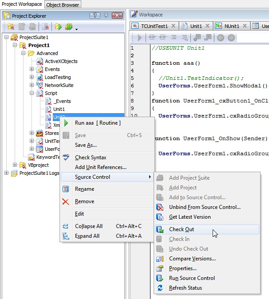Select Run aaa [Routine] menu entry
The image size is (269, 299).
[x=97, y=123]
